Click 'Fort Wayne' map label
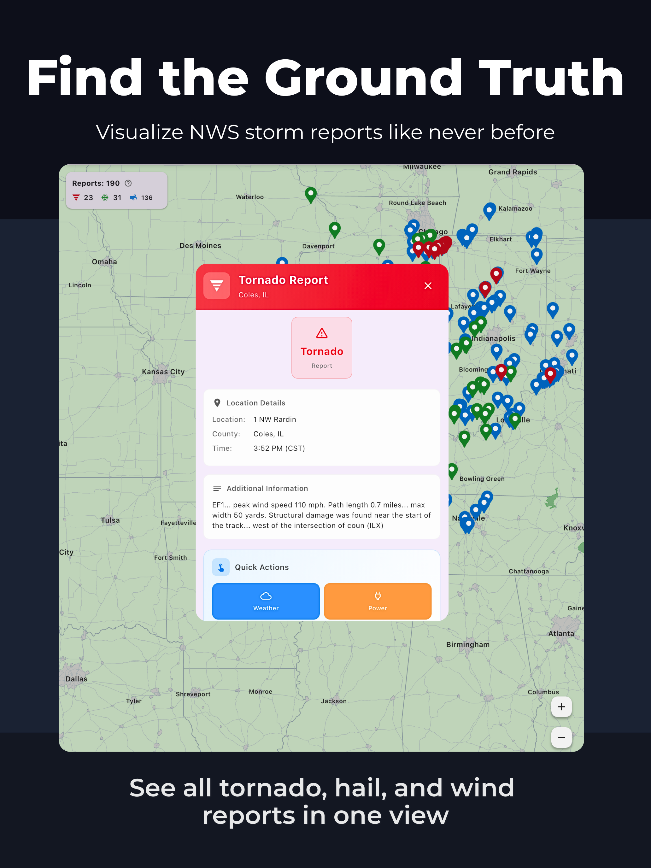This screenshot has height=868, width=651. click(x=533, y=271)
